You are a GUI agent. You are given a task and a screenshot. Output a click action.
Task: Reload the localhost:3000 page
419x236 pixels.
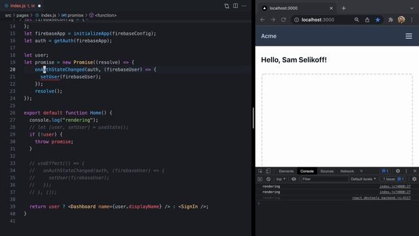coord(283,20)
